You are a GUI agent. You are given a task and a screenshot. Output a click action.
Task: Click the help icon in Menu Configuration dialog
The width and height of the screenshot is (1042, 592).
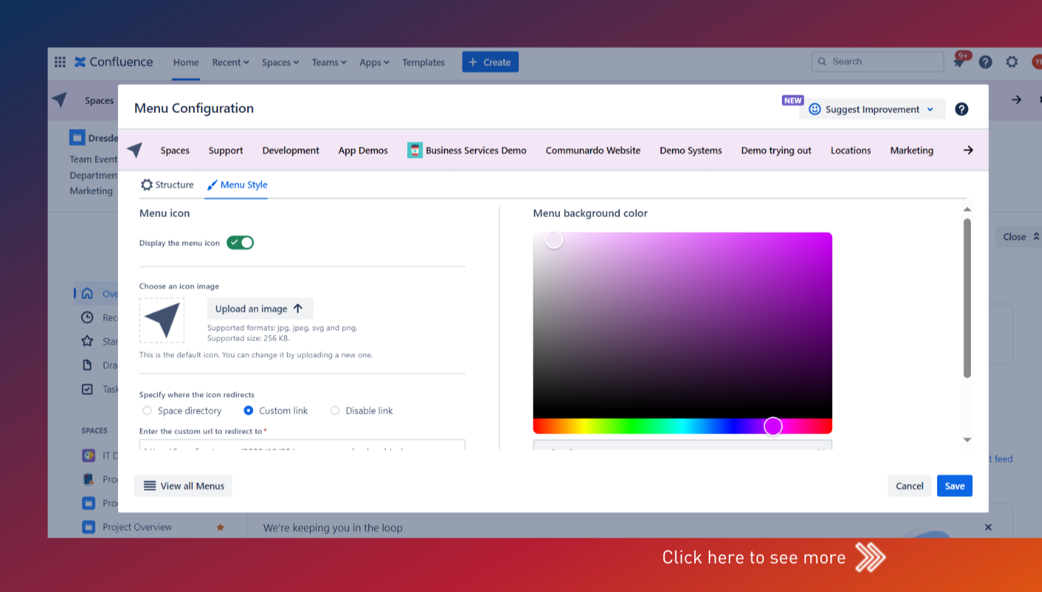click(961, 109)
